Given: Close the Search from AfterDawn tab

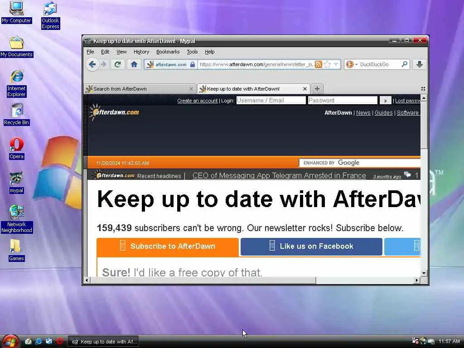Looking at the screenshot, I should click(x=191, y=89).
